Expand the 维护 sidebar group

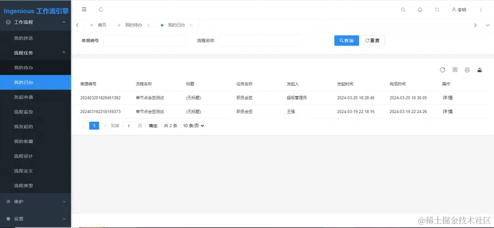click(x=35, y=202)
